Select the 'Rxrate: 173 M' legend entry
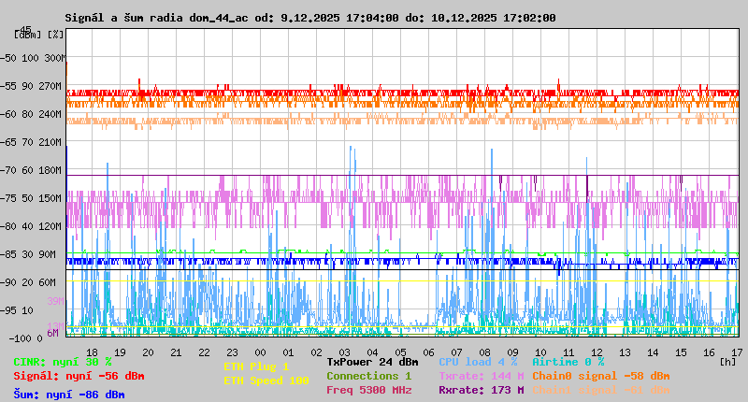Image resolution: width=748 pixels, height=402 pixels. coord(482,390)
